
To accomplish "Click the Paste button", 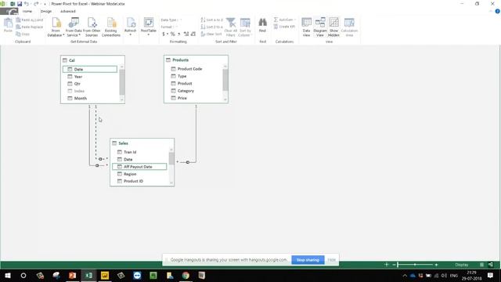I will coord(8,25).
